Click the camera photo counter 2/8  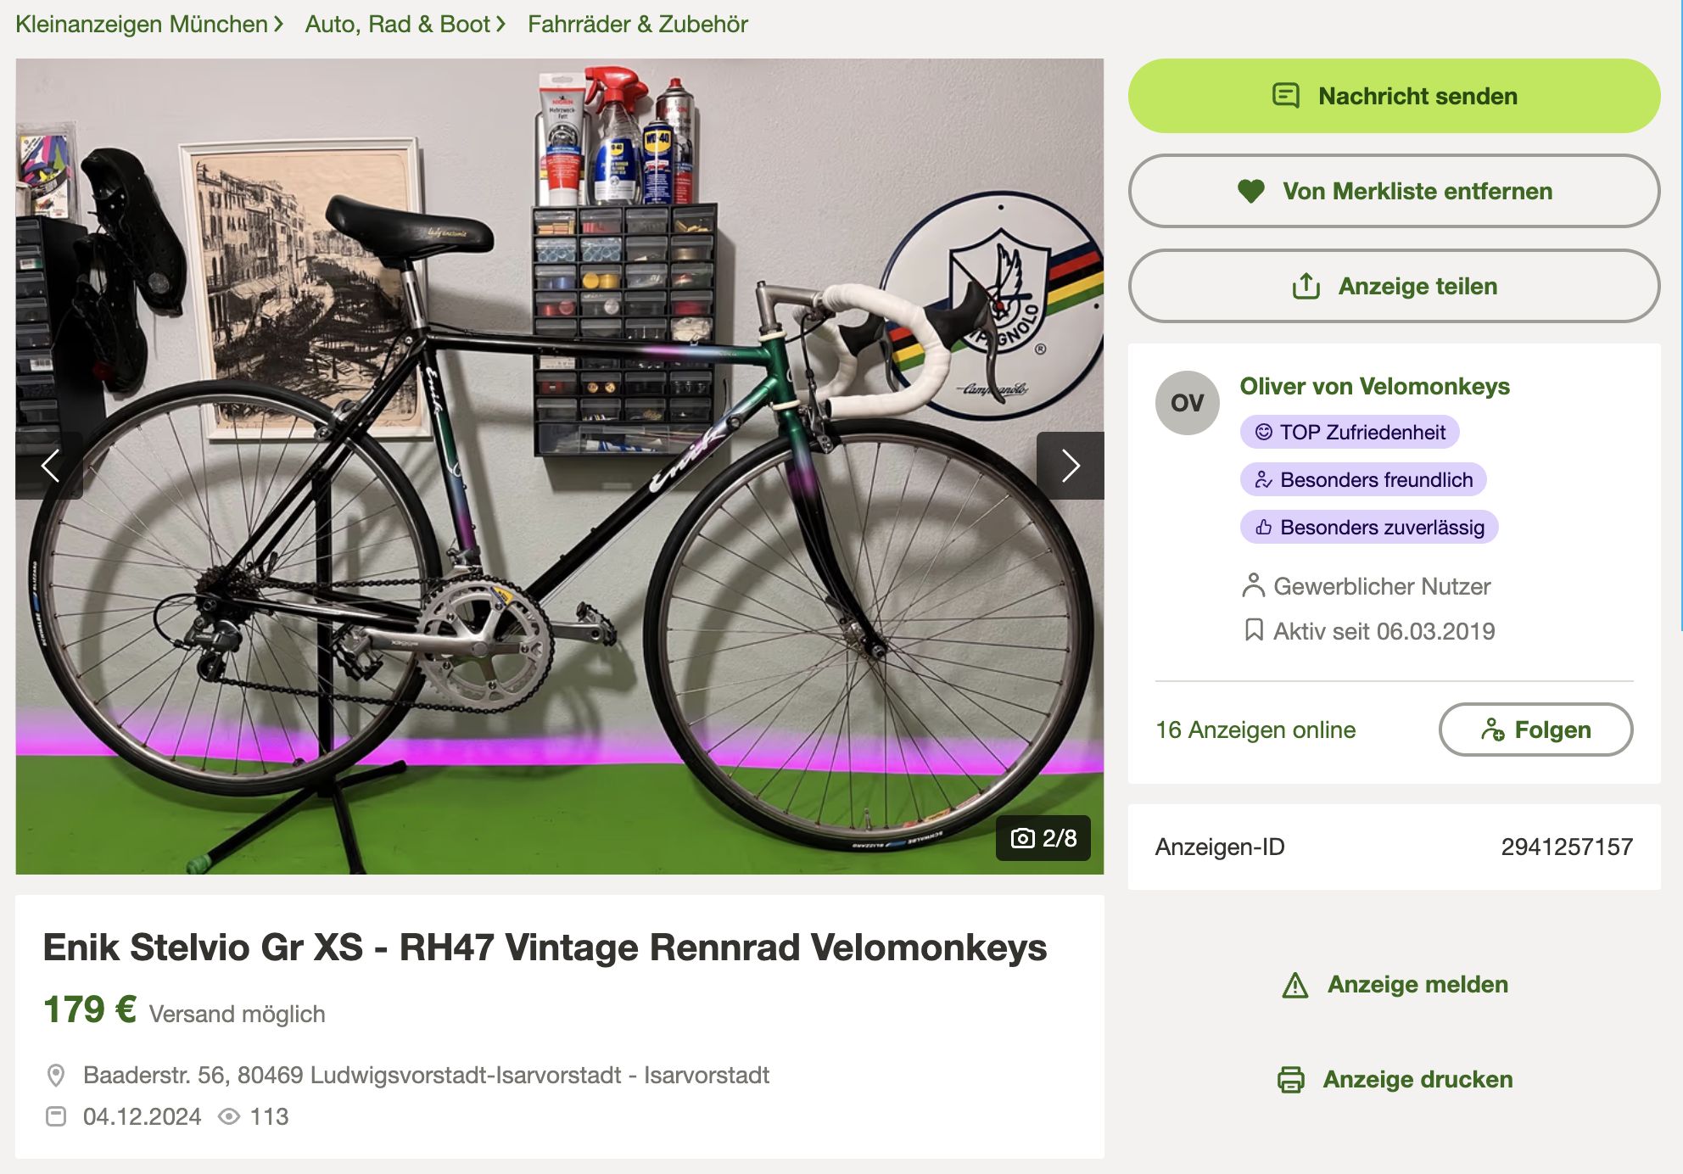click(x=1043, y=838)
